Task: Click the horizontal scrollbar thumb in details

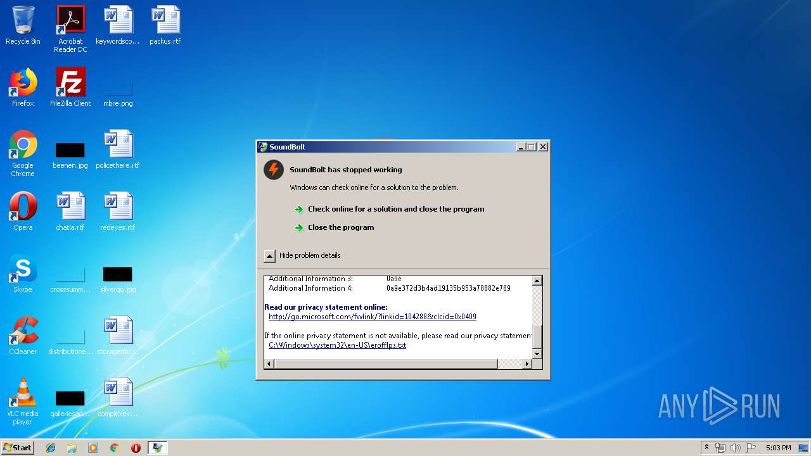Action: tap(386, 364)
